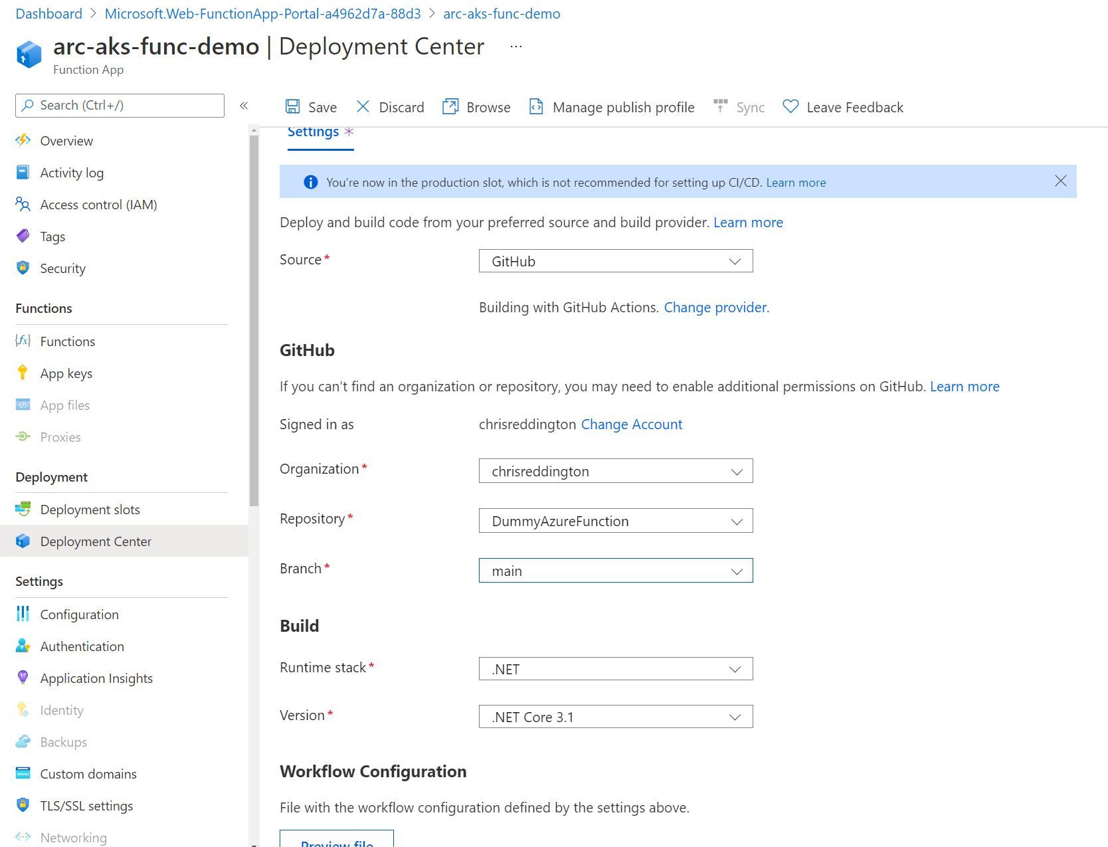The width and height of the screenshot is (1108, 847).
Task: Click the Browse toolbar icon
Action: pos(450,106)
